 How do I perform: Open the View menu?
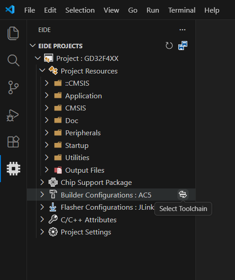click(x=112, y=10)
